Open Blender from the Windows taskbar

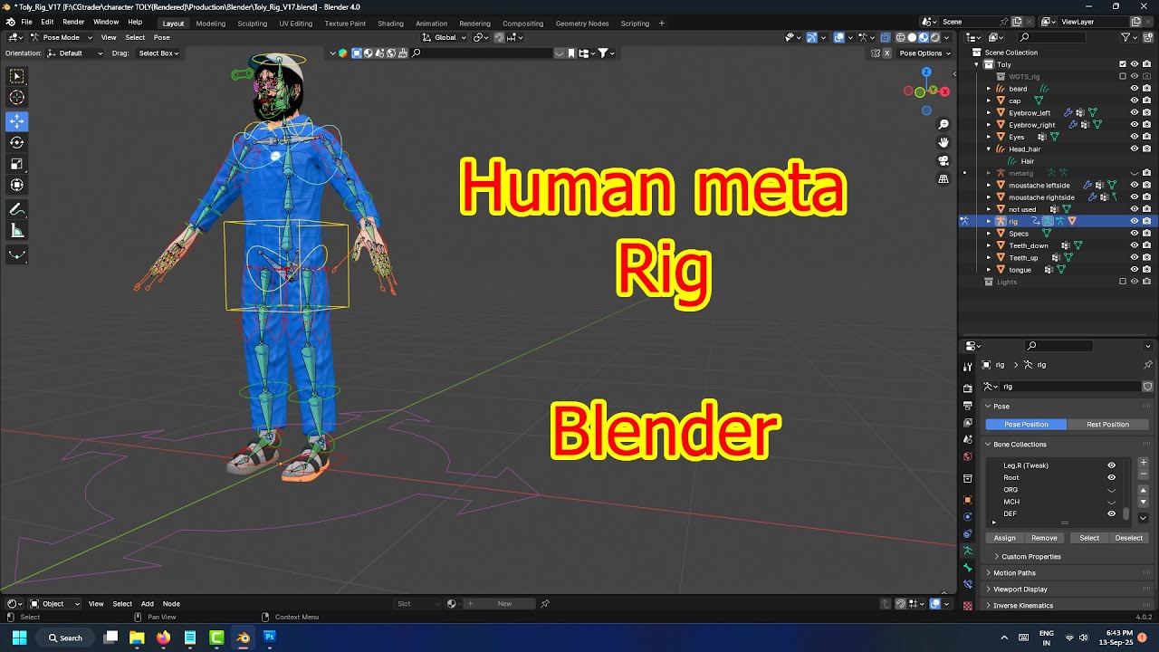[243, 638]
